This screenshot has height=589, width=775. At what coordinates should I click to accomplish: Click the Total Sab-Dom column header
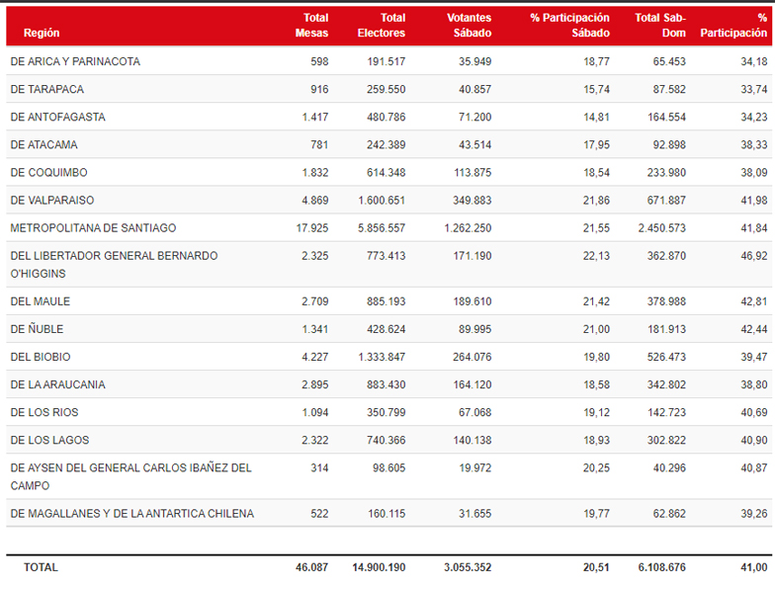660,25
